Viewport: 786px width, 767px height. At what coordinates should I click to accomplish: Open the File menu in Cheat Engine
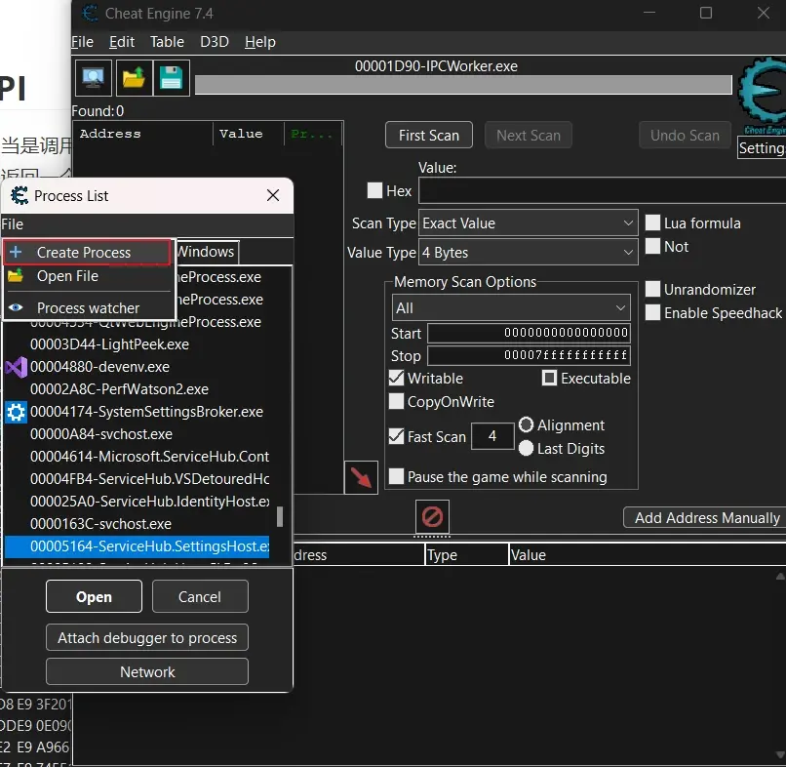coord(82,42)
